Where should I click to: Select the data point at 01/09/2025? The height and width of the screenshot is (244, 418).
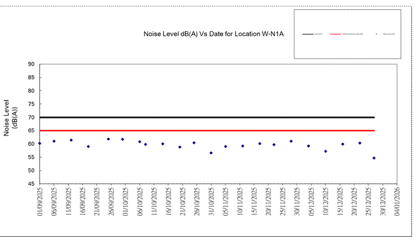click(40, 143)
